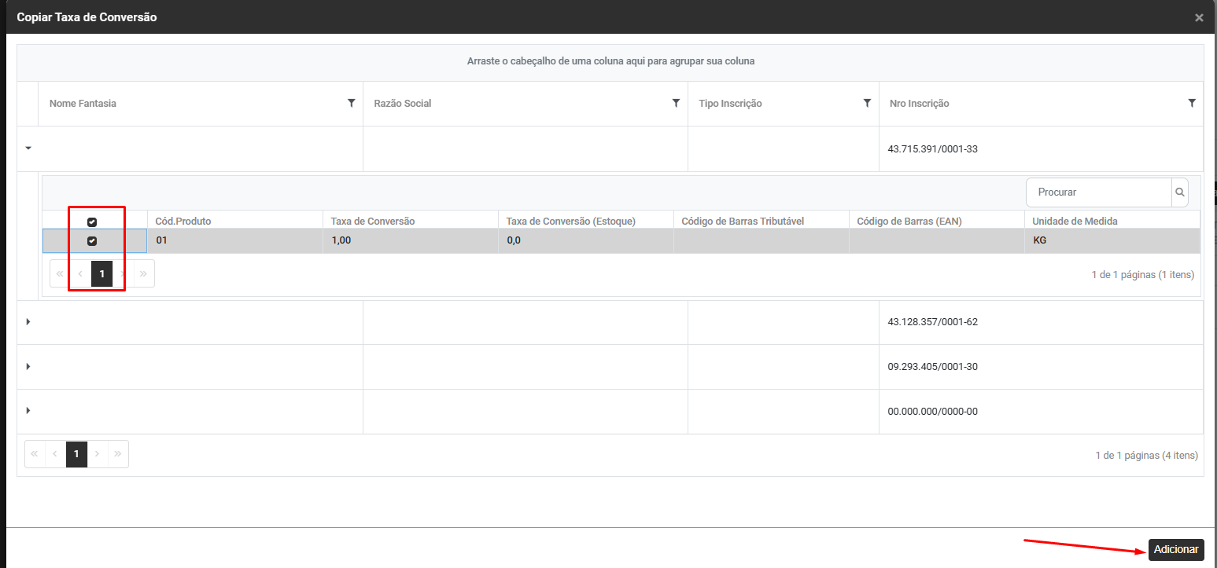Expand the row with inscription 00.000.000/0000-00
Screen dimensions: 1217x568
click(x=28, y=411)
